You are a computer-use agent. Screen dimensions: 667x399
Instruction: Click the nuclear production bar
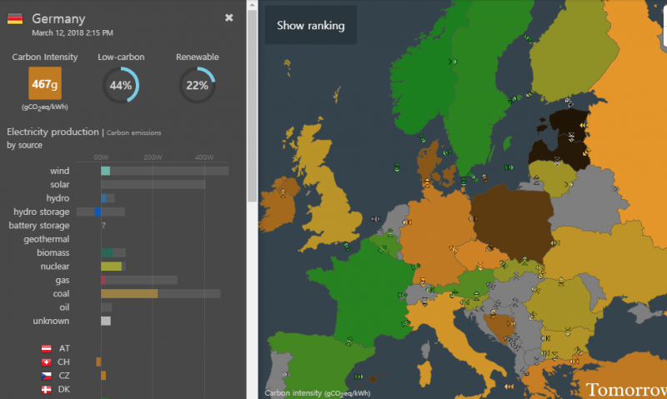pyautogui.click(x=112, y=267)
